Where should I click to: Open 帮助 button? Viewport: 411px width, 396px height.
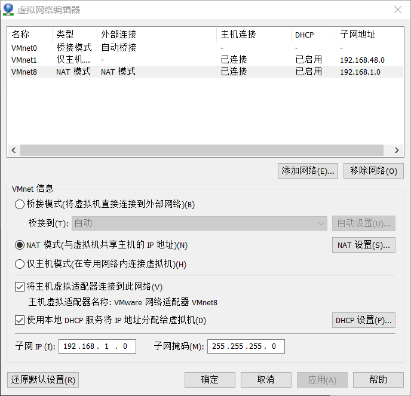(x=378, y=380)
